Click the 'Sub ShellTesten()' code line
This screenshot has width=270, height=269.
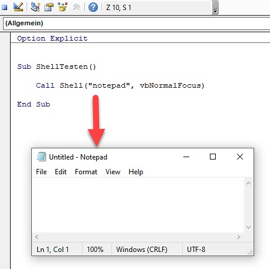(x=57, y=67)
